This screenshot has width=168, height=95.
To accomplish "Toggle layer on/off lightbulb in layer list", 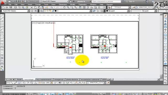I will click(x=45, y=11).
